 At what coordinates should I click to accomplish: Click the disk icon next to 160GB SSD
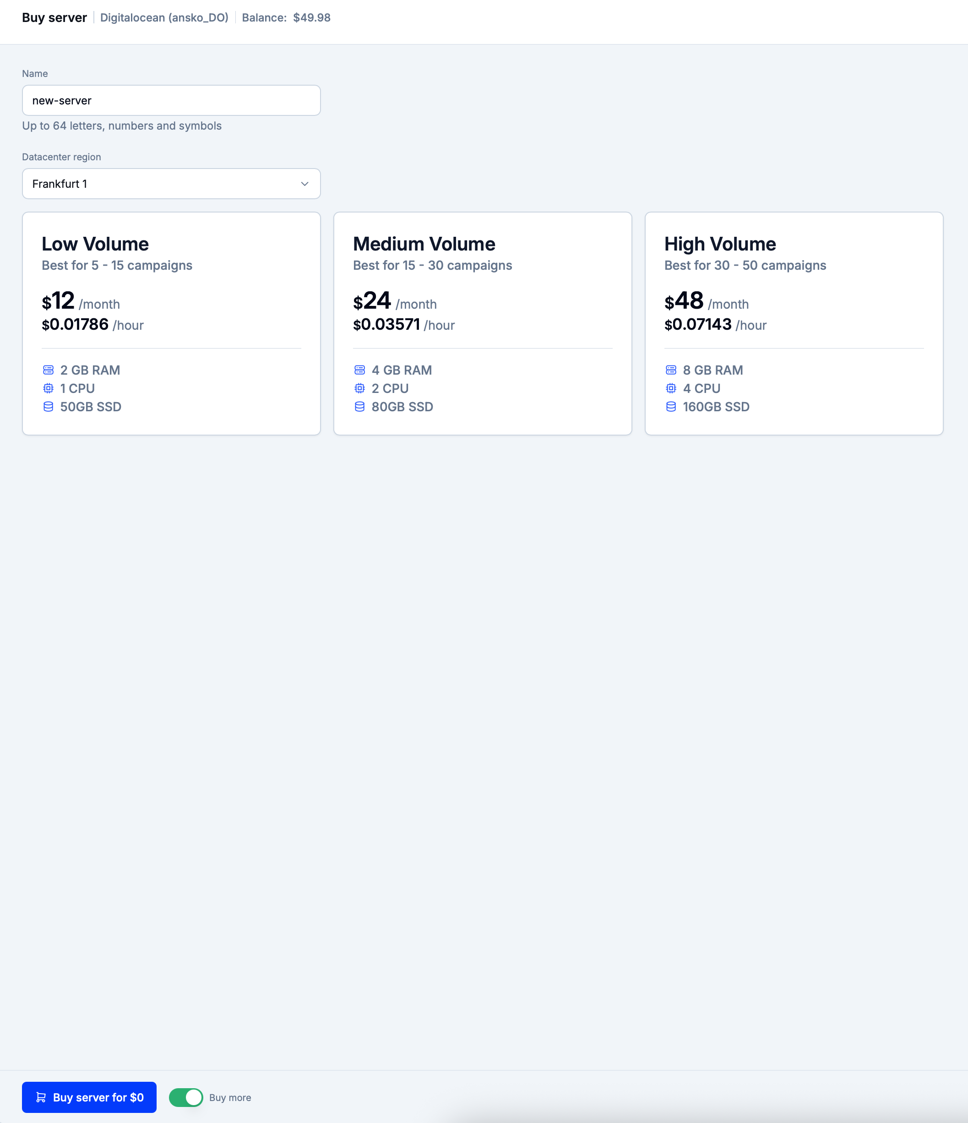tap(671, 407)
